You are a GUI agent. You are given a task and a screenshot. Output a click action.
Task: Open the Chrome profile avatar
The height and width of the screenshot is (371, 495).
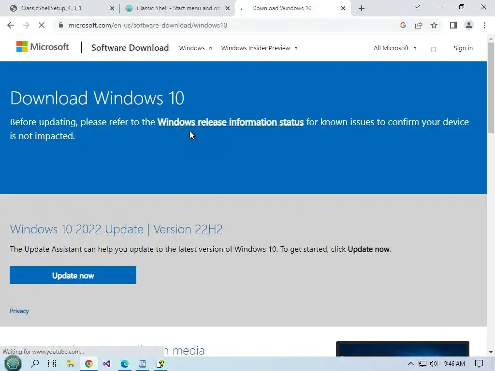pyautogui.click(x=469, y=25)
